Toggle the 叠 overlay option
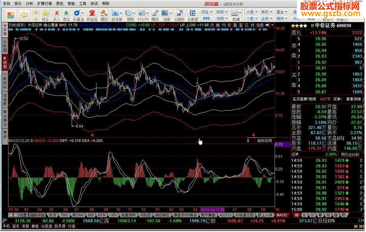 click(235, 25)
